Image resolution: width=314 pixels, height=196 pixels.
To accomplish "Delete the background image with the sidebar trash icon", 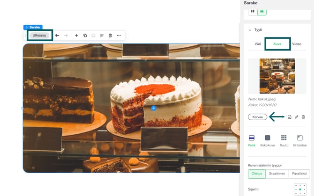I will tap(303, 116).
